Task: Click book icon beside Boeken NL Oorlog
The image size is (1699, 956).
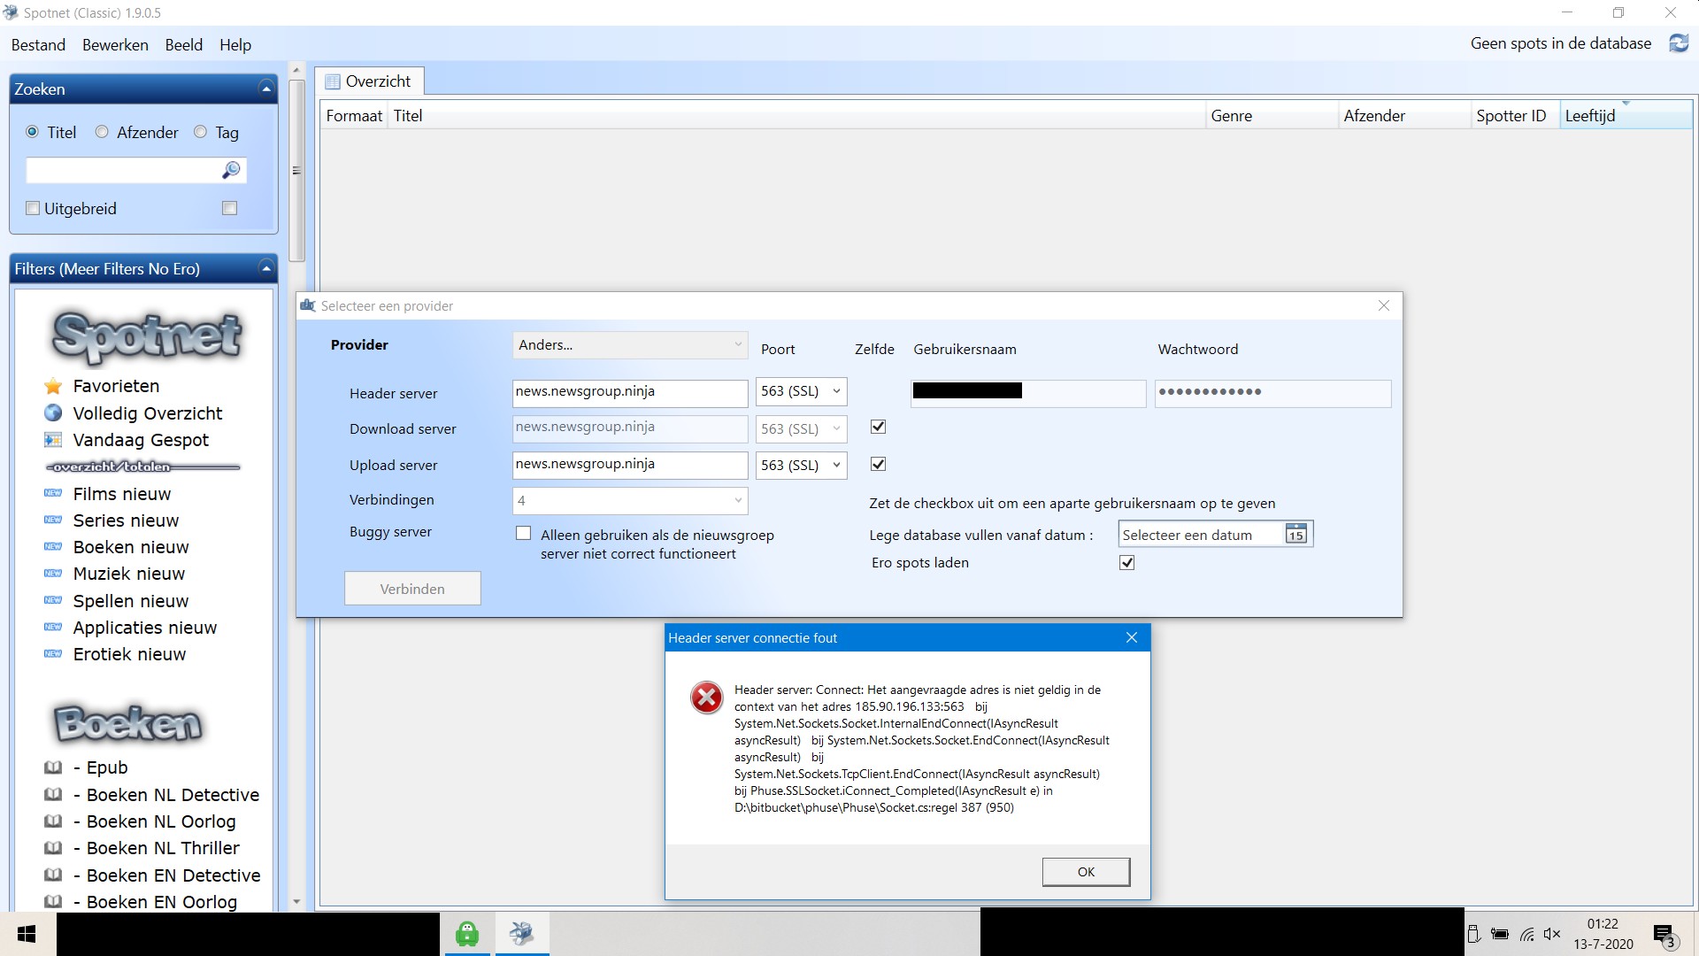Action: [53, 821]
